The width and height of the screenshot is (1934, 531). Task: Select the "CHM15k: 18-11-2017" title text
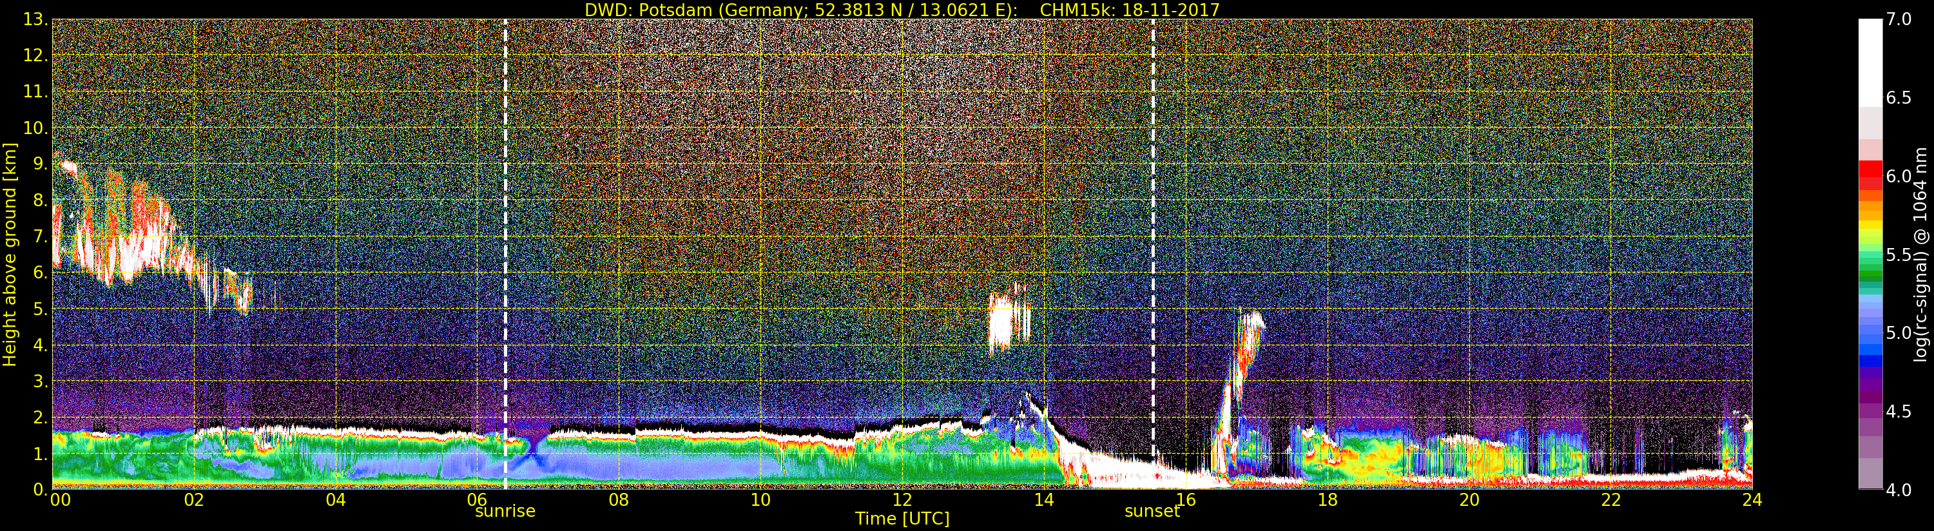point(1130,10)
